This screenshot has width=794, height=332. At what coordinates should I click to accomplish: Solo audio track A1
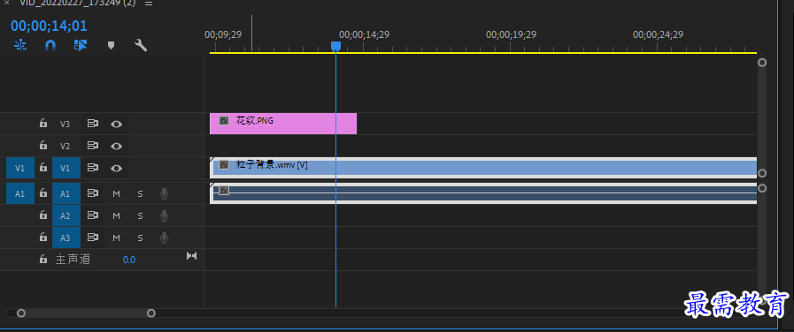coord(140,193)
